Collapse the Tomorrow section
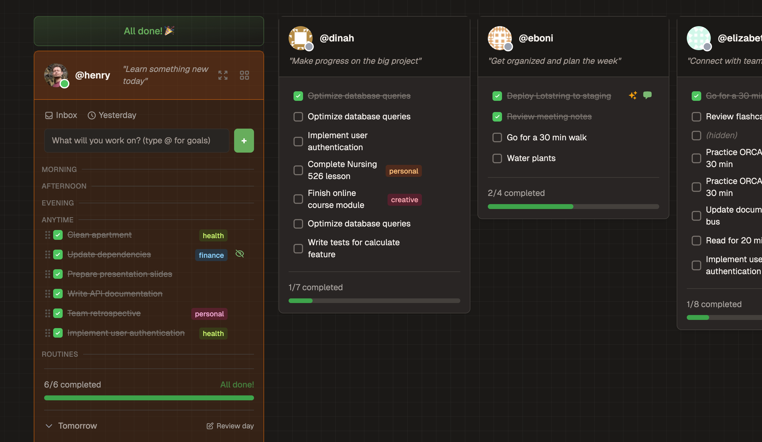This screenshot has width=762, height=442. click(49, 426)
